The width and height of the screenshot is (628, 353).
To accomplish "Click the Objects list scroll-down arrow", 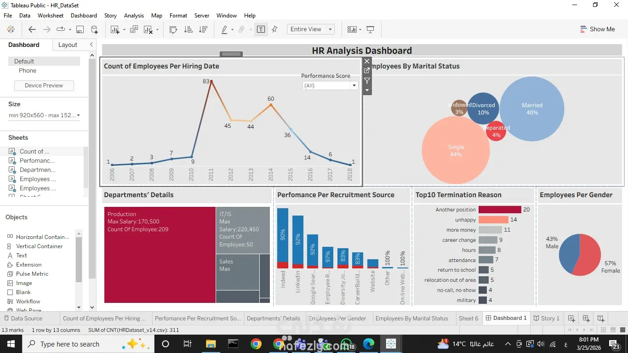I will pos(79,307).
